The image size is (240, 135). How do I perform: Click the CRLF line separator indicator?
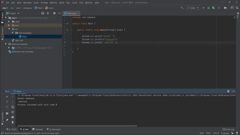coord(208,133)
